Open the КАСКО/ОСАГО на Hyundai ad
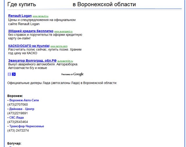This screenshot has height=147, width=186. (29, 46)
